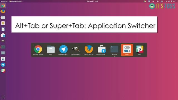
Task: Click Activities in the top bar
Action: pos(4,1)
